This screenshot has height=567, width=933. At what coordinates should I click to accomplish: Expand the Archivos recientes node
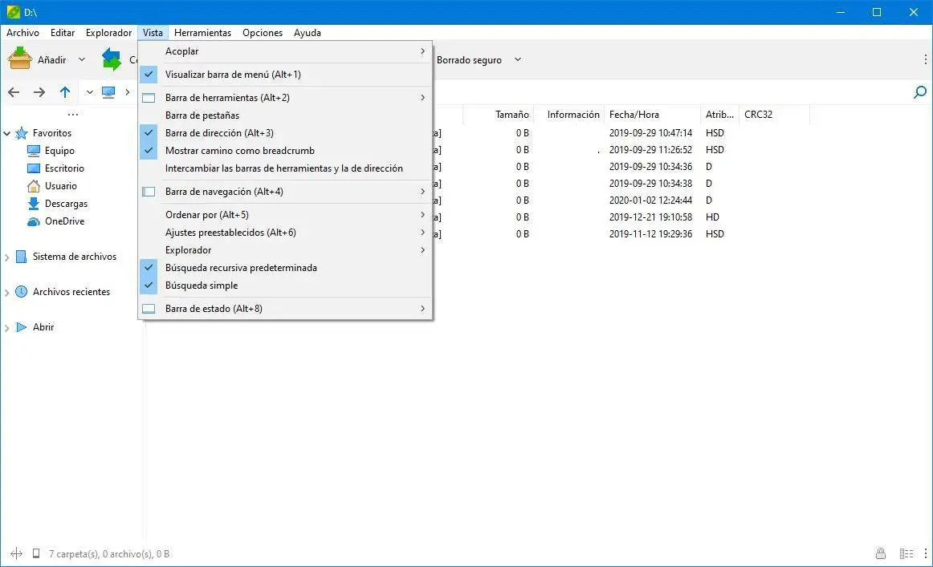coord(7,293)
